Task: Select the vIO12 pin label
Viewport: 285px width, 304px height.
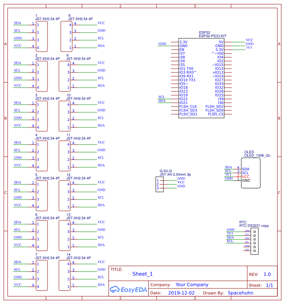Action: [x=218, y=72]
